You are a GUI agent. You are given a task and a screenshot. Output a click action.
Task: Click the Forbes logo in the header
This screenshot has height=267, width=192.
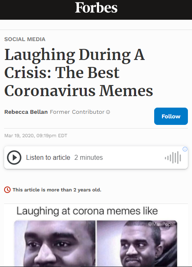[96, 8]
